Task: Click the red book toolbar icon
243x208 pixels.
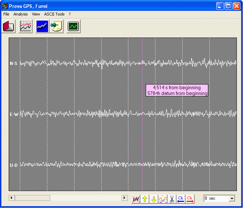Action: click(8, 26)
